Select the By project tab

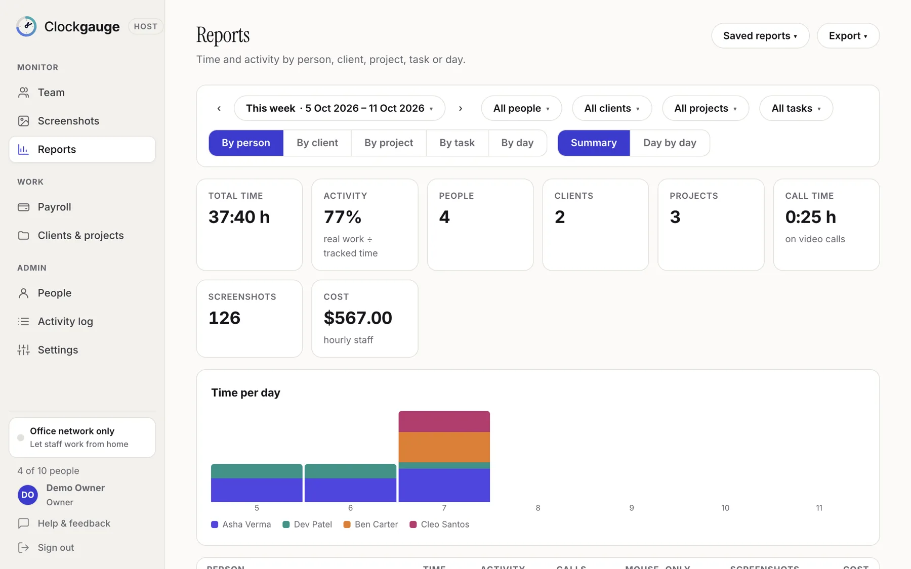(389, 143)
